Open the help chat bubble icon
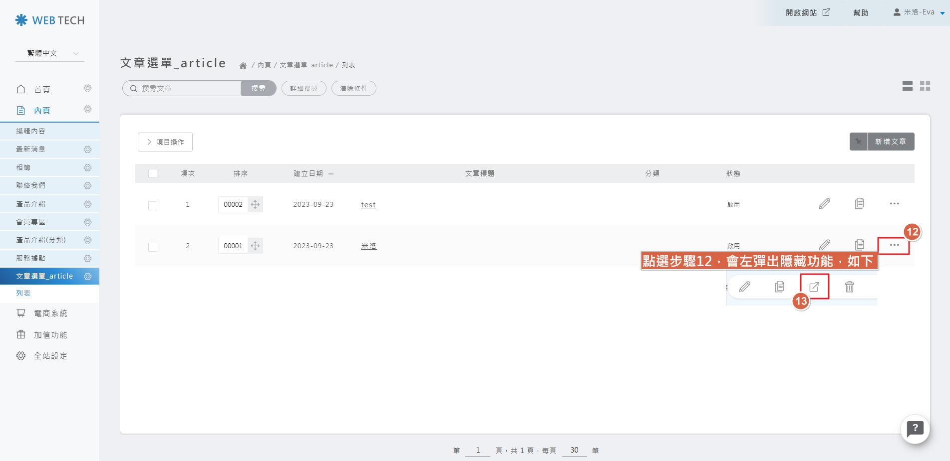This screenshot has height=461, width=950. point(915,429)
